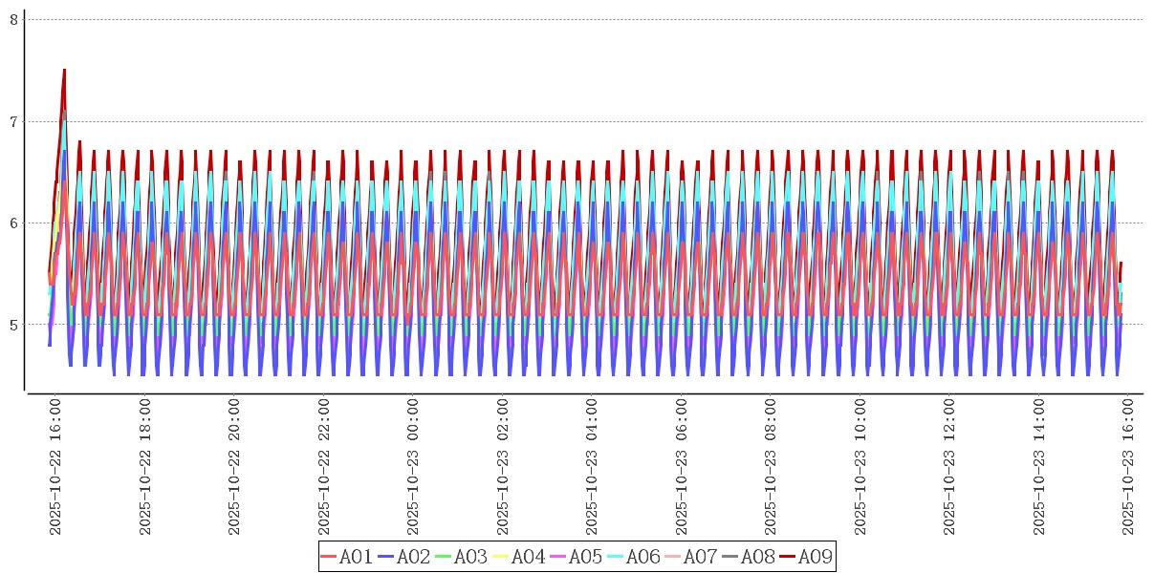The image size is (1154, 573).
Task: Select the y-axis value 7 label
Action: point(13,122)
